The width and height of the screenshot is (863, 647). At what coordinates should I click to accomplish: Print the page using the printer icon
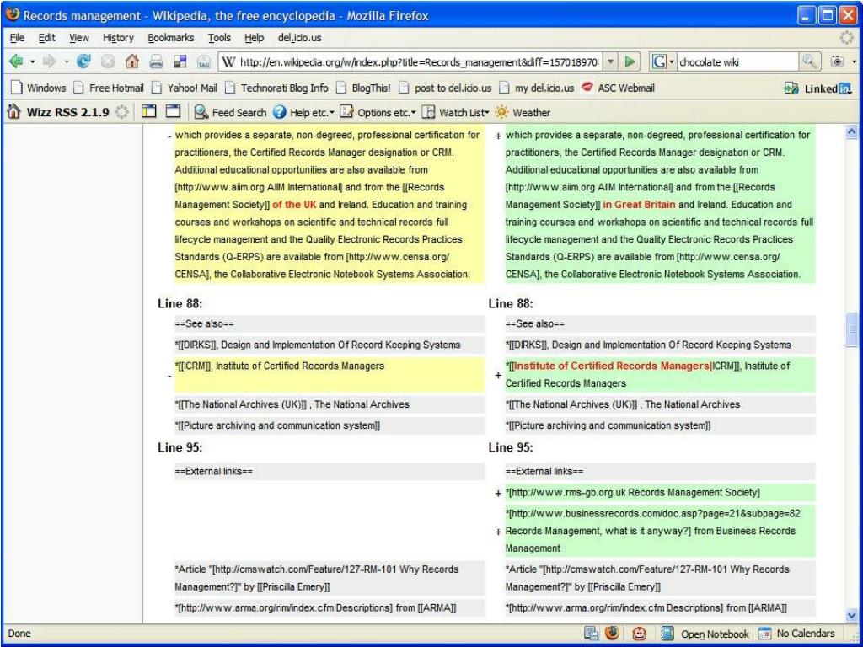156,61
